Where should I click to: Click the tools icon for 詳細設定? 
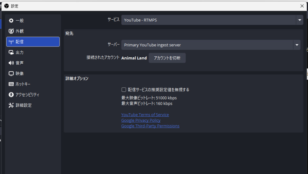[x=11, y=105]
